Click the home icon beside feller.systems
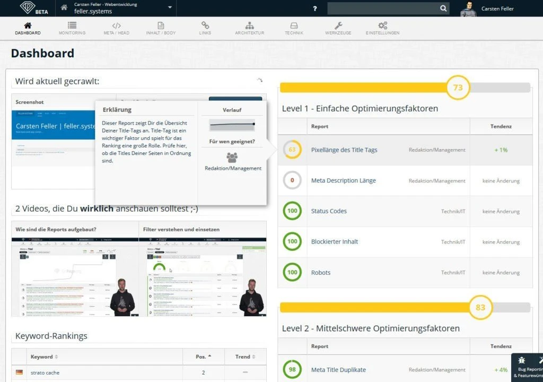 [64, 7]
